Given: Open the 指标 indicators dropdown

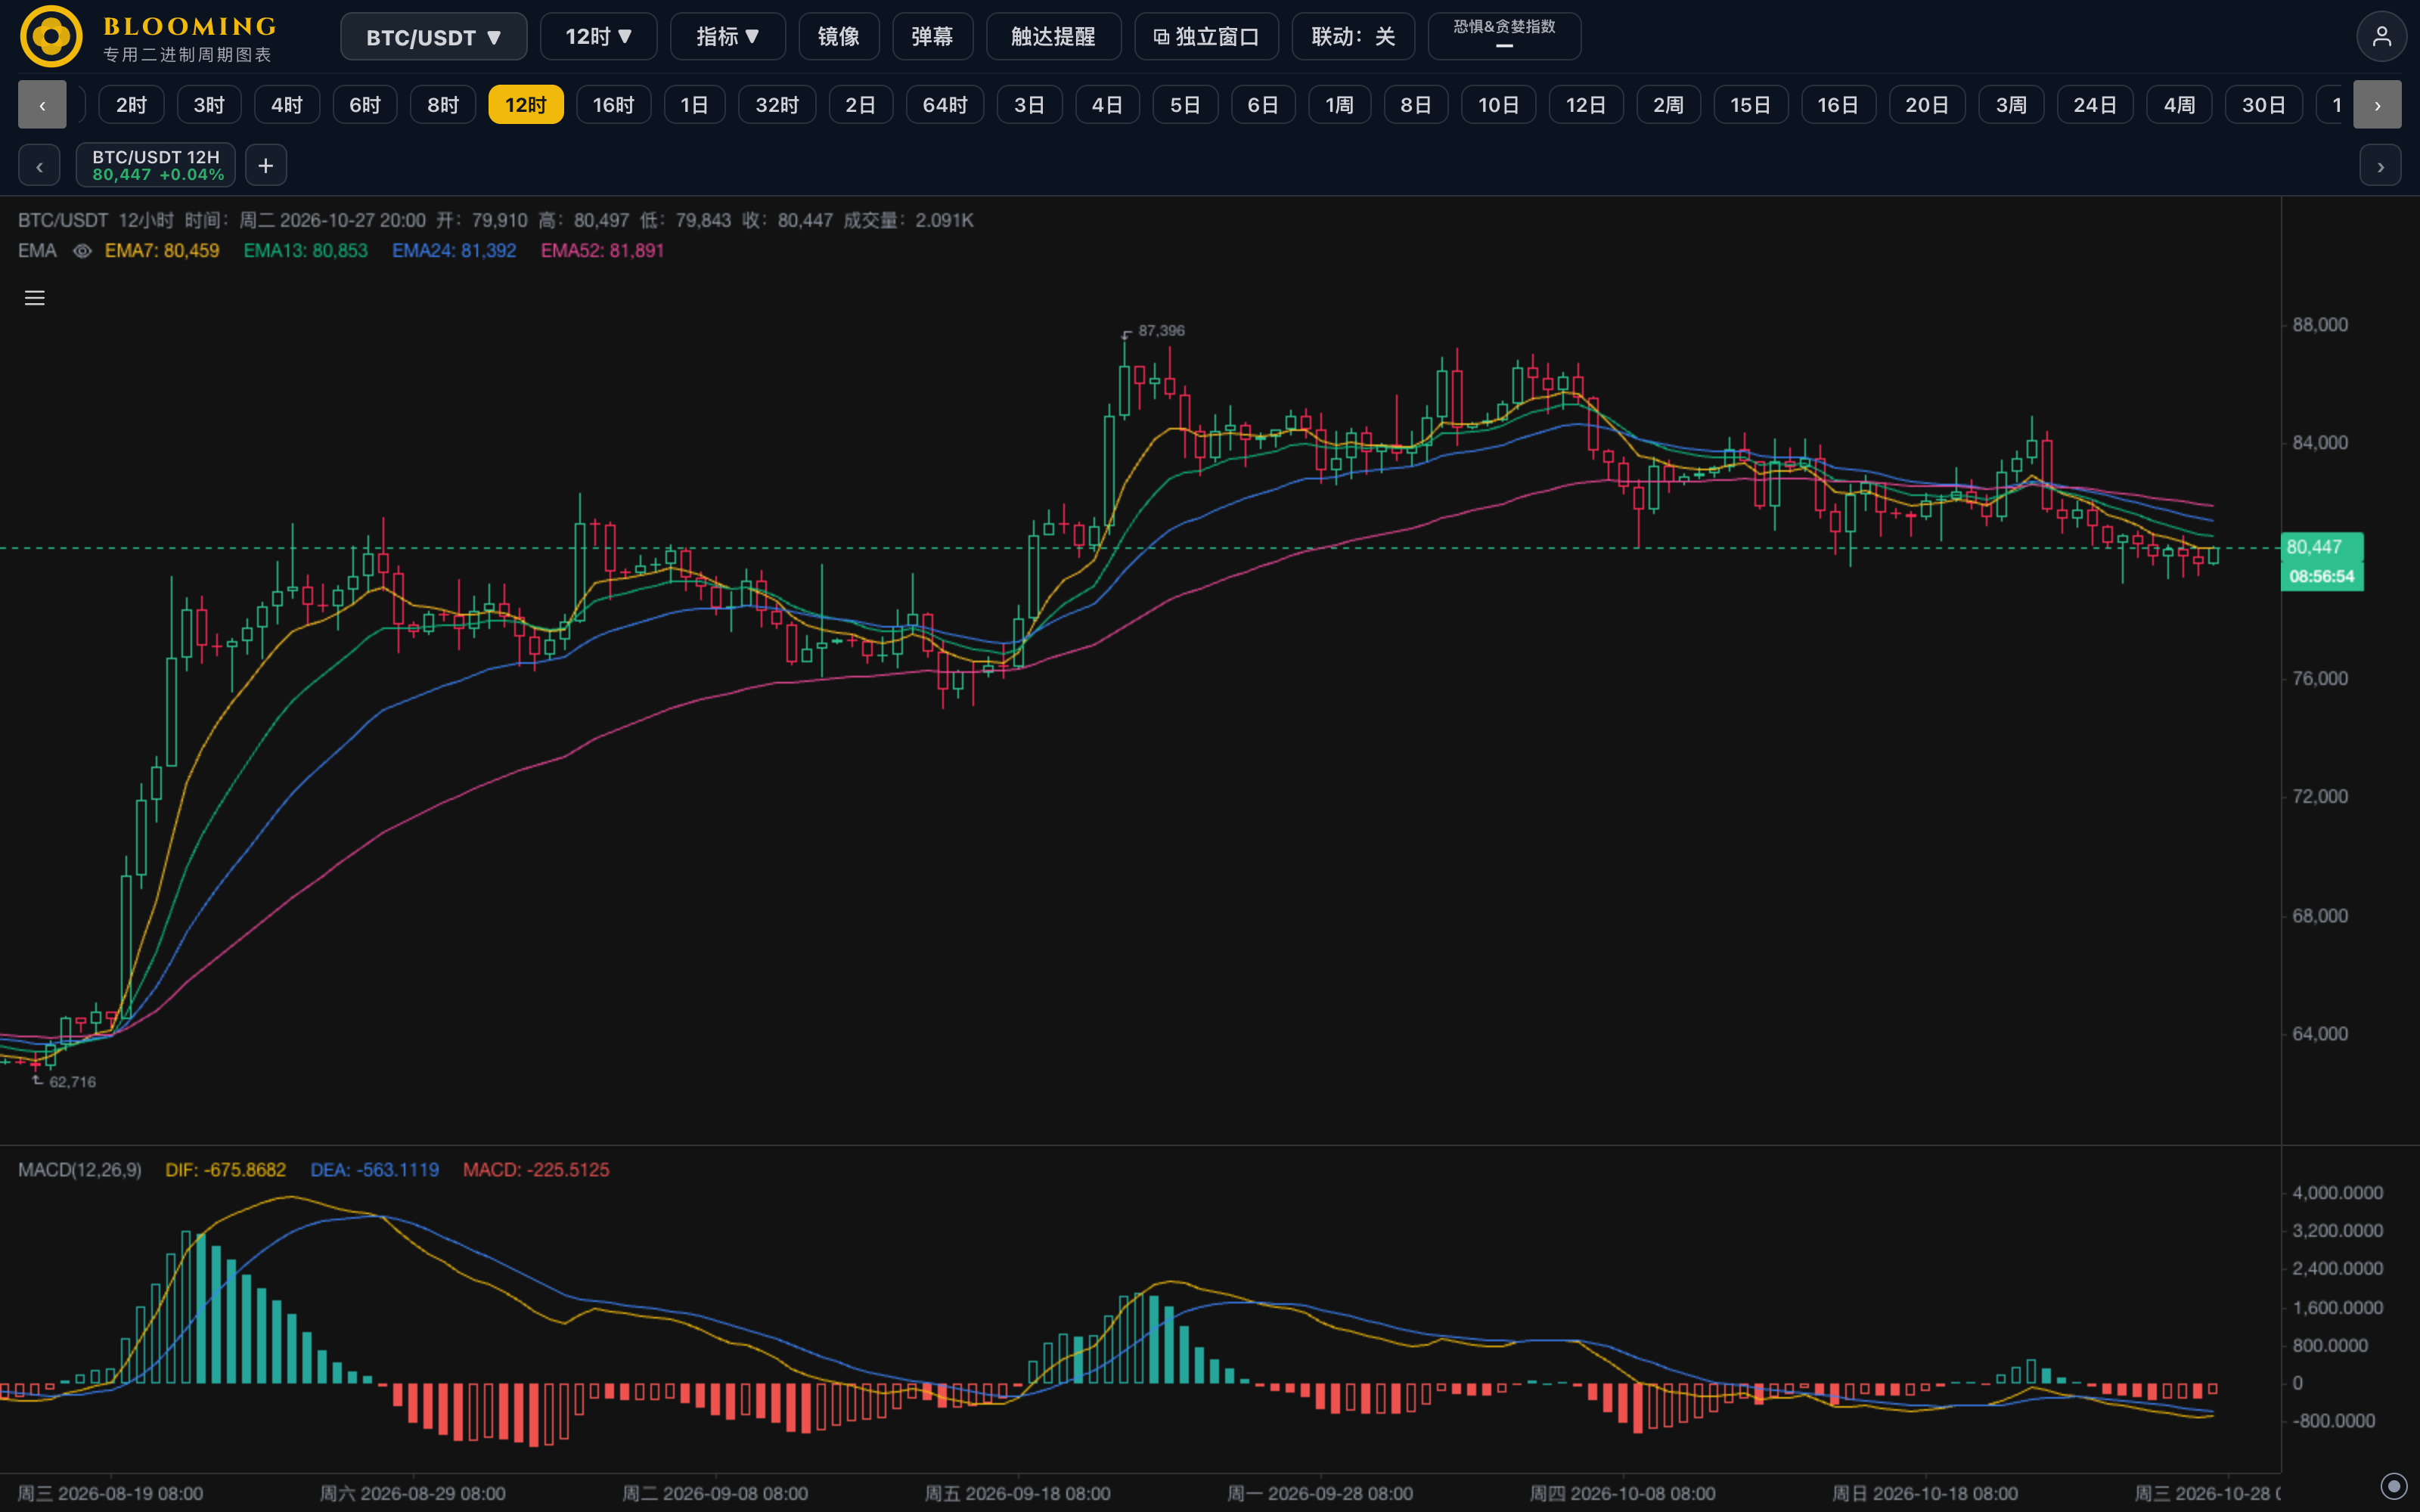Looking at the screenshot, I should point(727,37).
